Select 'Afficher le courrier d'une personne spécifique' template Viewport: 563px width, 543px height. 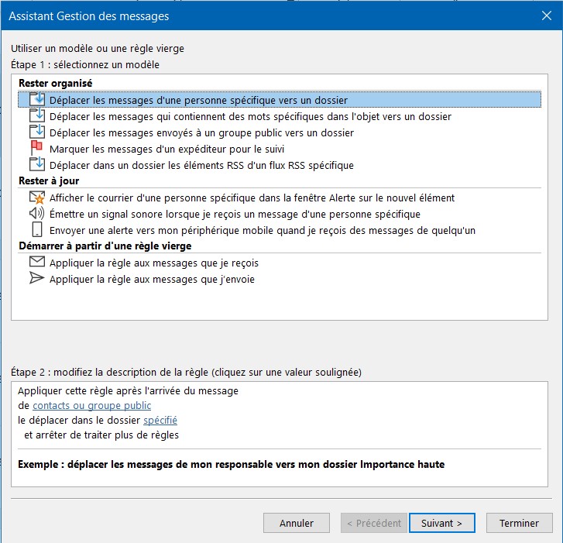click(252, 198)
